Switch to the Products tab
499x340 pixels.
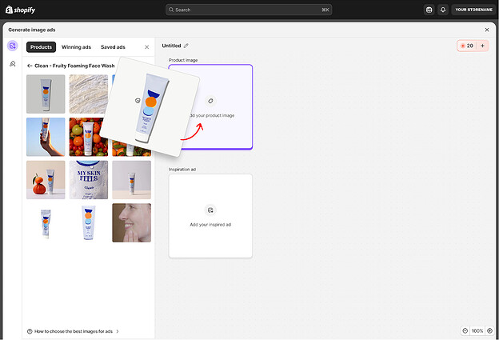pyautogui.click(x=41, y=46)
